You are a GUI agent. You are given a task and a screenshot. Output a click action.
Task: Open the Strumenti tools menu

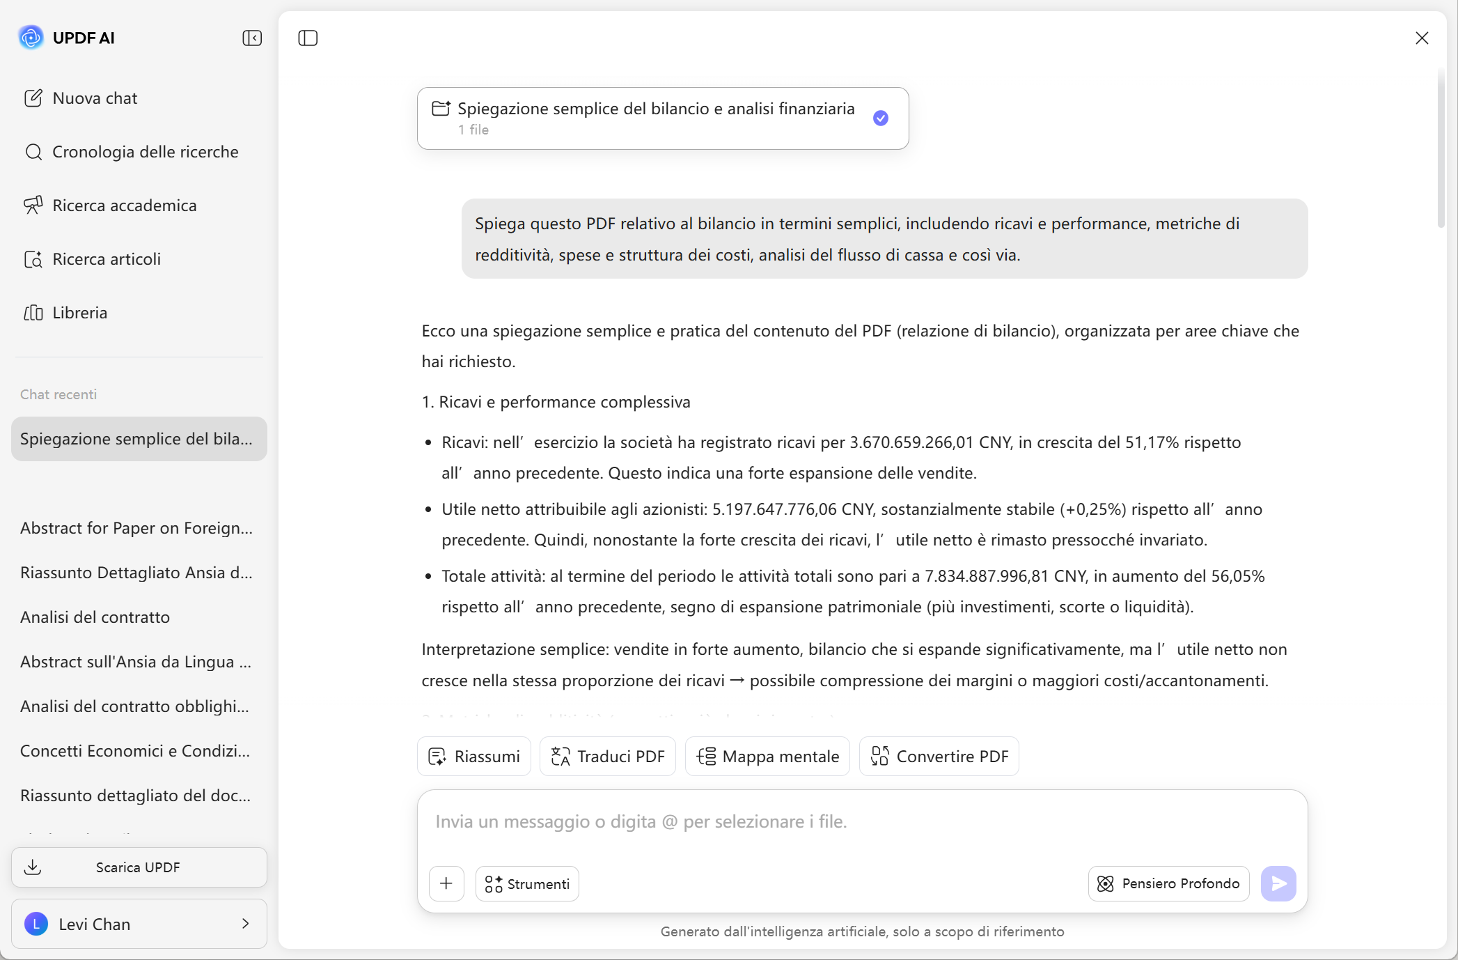click(x=527, y=883)
